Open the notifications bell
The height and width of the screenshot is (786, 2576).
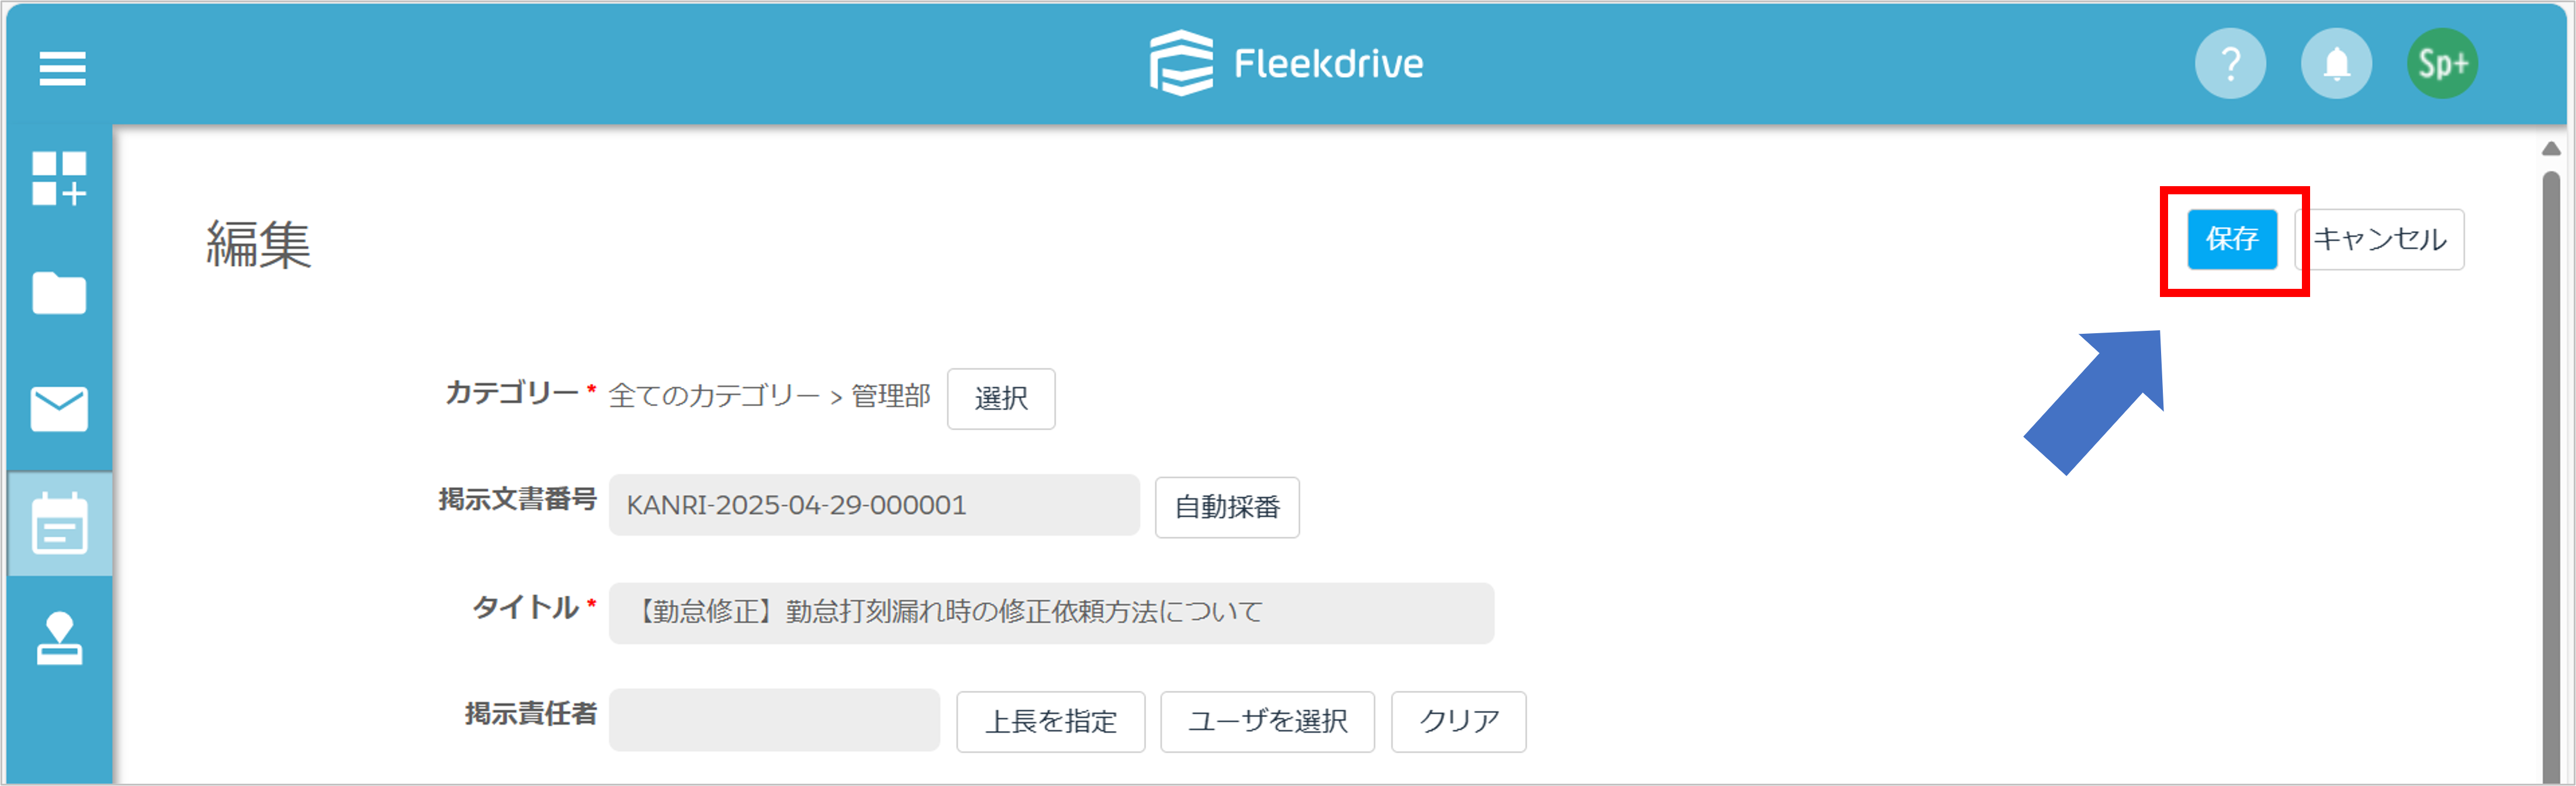[2336, 64]
